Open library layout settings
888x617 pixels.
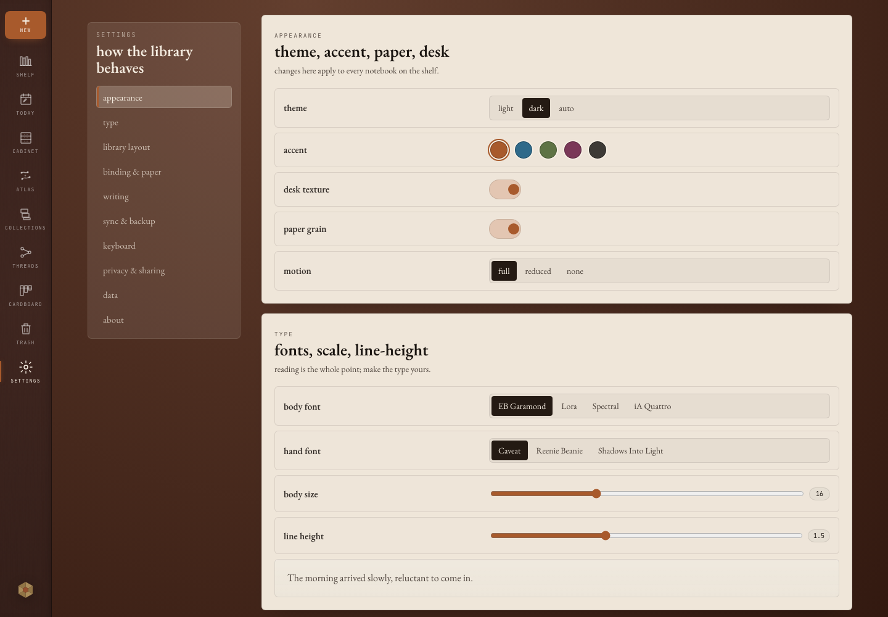pyautogui.click(x=164, y=147)
